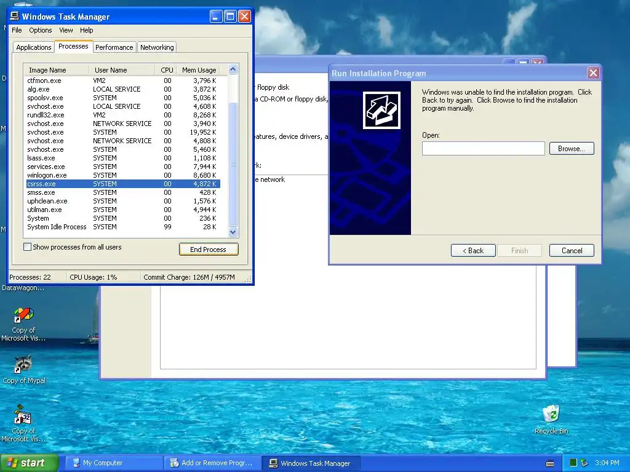Select the Recycle Bin desktop icon
630x472 pixels.
551,419
